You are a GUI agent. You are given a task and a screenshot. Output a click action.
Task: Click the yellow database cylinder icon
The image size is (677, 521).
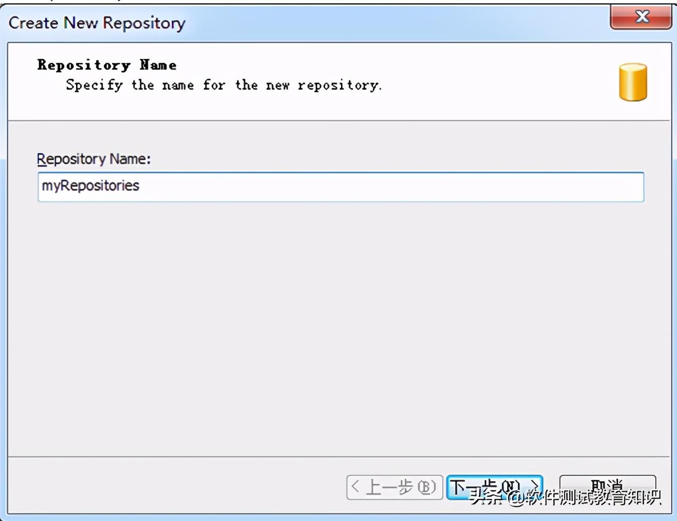pyautogui.click(x=633, y=82)
